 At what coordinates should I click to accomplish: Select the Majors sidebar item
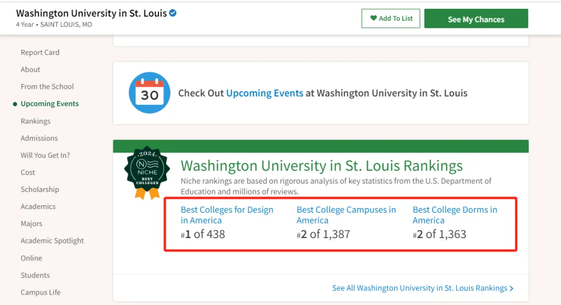(32, 224)
